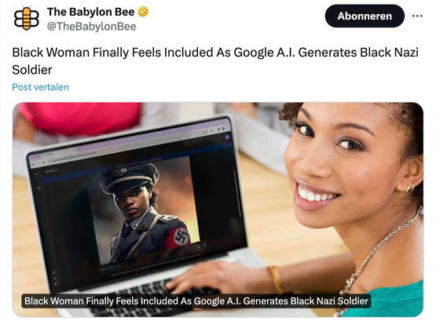Screen dimensions: 436x321
Task: Click the gold verified badge
Action: (143, 12)
